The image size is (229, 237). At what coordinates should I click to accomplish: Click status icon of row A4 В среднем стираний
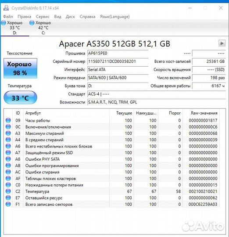pyautogui.click(x=8, y=140)
